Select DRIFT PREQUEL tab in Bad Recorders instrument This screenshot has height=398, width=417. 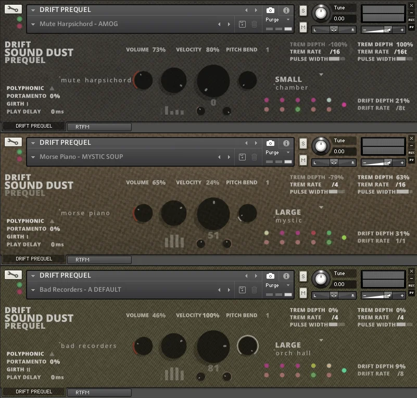34,391
